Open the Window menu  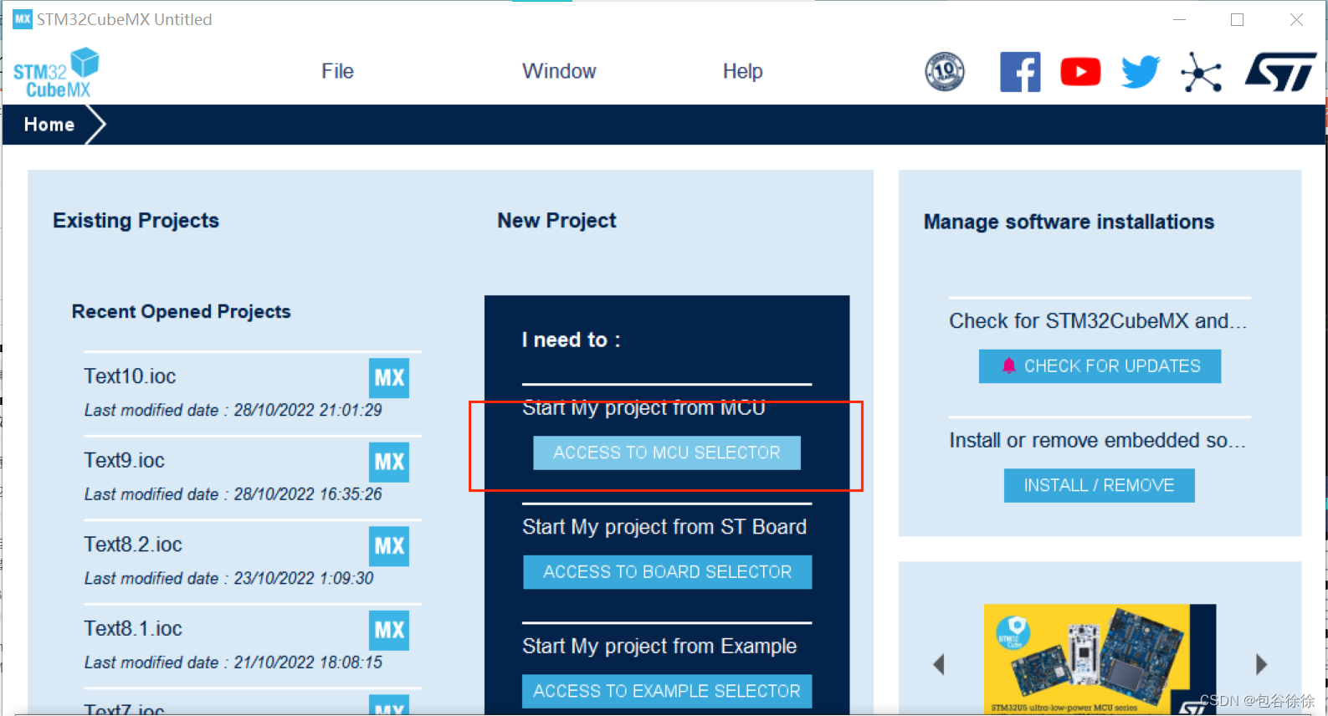[559, 71]
